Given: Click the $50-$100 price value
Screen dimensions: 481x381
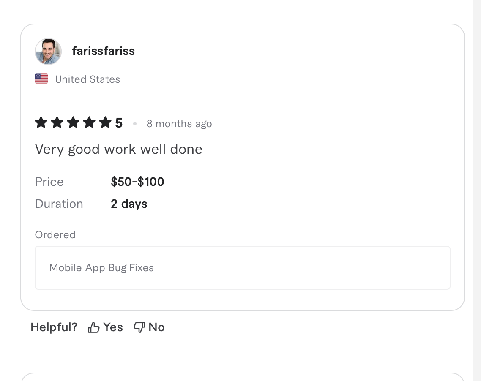Looking at the screenshot, I should tap(137, 182).
